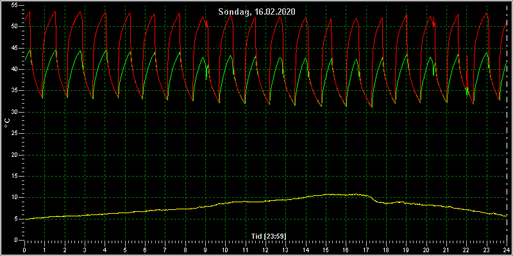The width and height of the screenshot is (513, 256).
Task: Click hour 21 on the time axis
Action: [446, 250]
